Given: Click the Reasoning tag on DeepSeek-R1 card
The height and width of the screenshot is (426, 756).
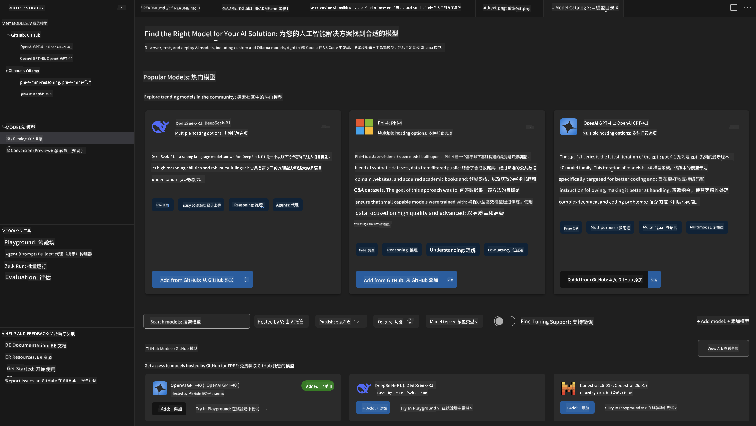Looking at the screenshot, I should [249, 205].
